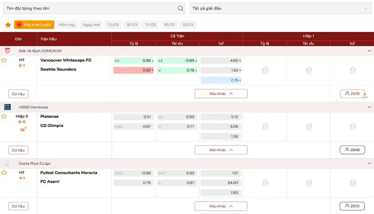Screen dimensions: 374x214
Task: Collapse the Giải Vô Địch CONCACAF section
Action: click(x=369, y=51)
